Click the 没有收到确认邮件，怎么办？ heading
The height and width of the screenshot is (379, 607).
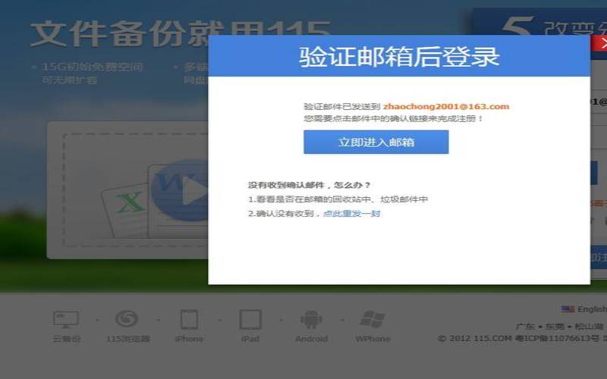pos(309,185)
